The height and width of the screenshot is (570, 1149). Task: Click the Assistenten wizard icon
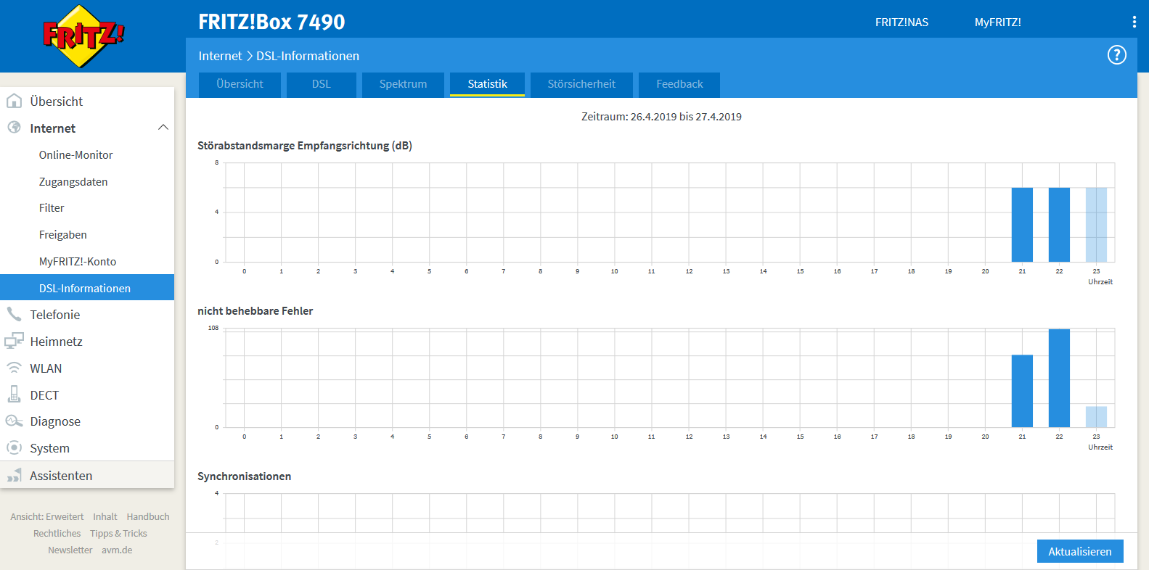click(x=14, y=475)
